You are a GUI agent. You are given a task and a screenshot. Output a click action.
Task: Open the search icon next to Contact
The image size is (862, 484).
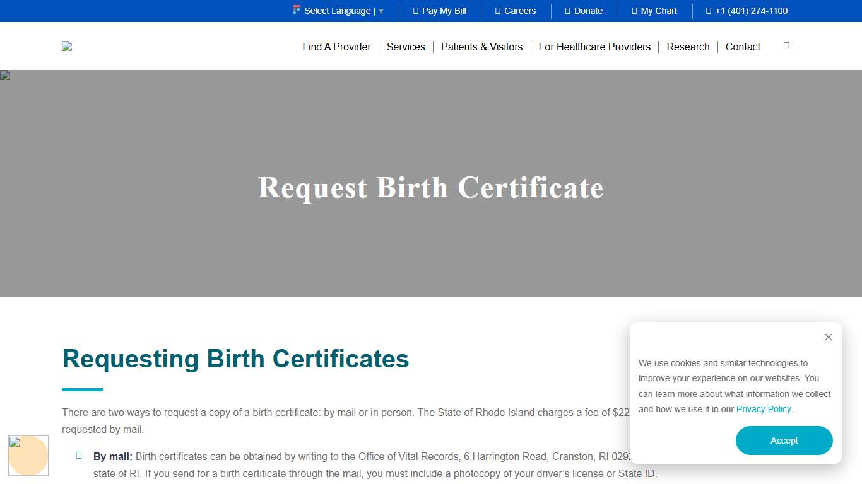(786, 45)
